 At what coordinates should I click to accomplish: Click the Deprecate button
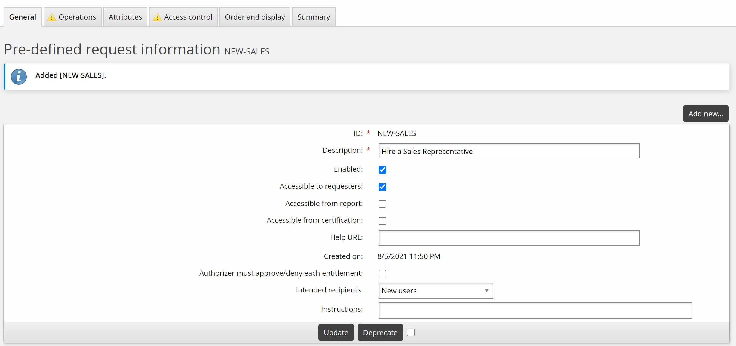click(380, 332)
